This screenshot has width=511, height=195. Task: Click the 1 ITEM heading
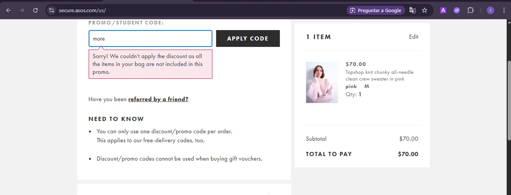pos(319,37)
